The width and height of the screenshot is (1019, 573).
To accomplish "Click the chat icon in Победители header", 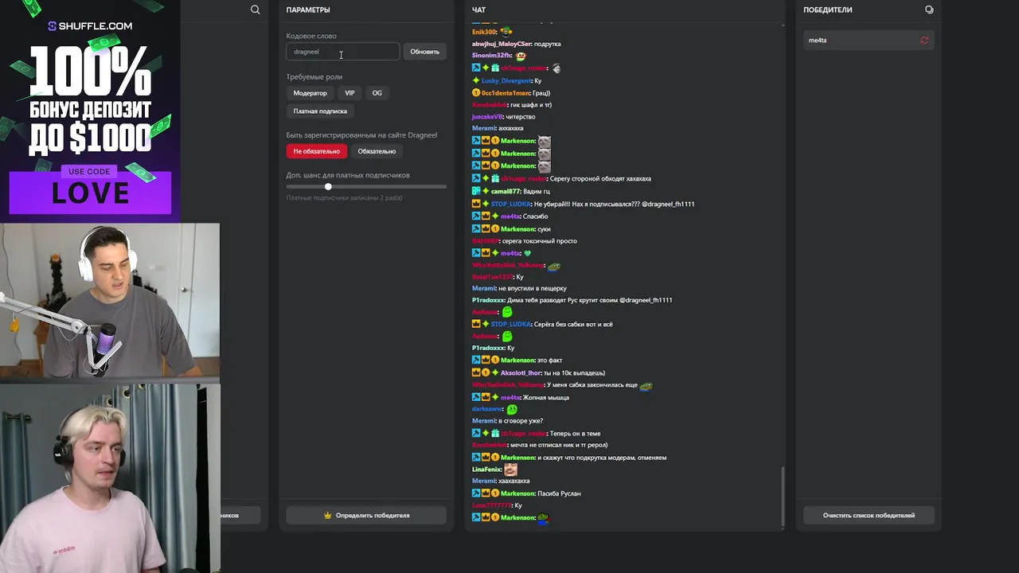I will 929,10.
